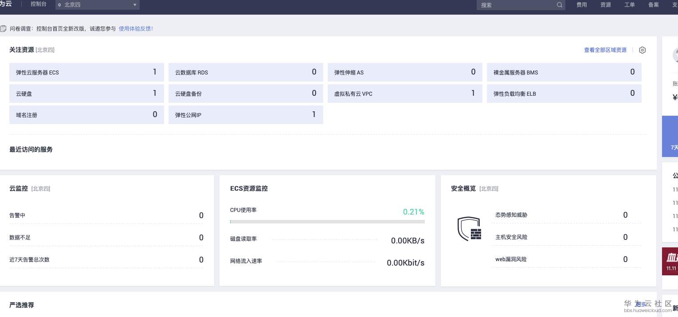Open the 北京四 region dropdown
The image size is (678, 317).
point(98,5)
